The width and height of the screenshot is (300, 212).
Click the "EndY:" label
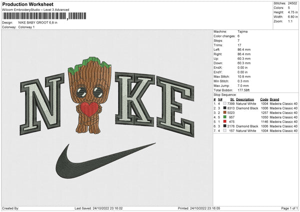tap(218, 72)
